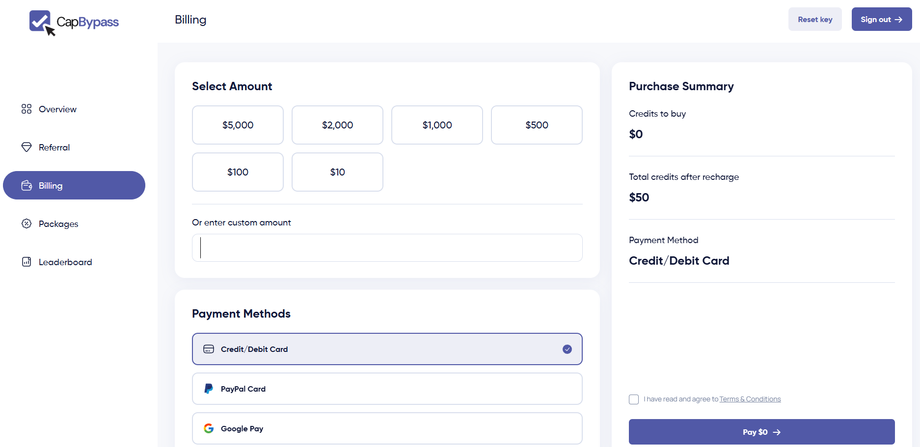Focus the custom amount input field
Image resolution: width=920 pixels, height=447 pixels.
click(387, 248)
